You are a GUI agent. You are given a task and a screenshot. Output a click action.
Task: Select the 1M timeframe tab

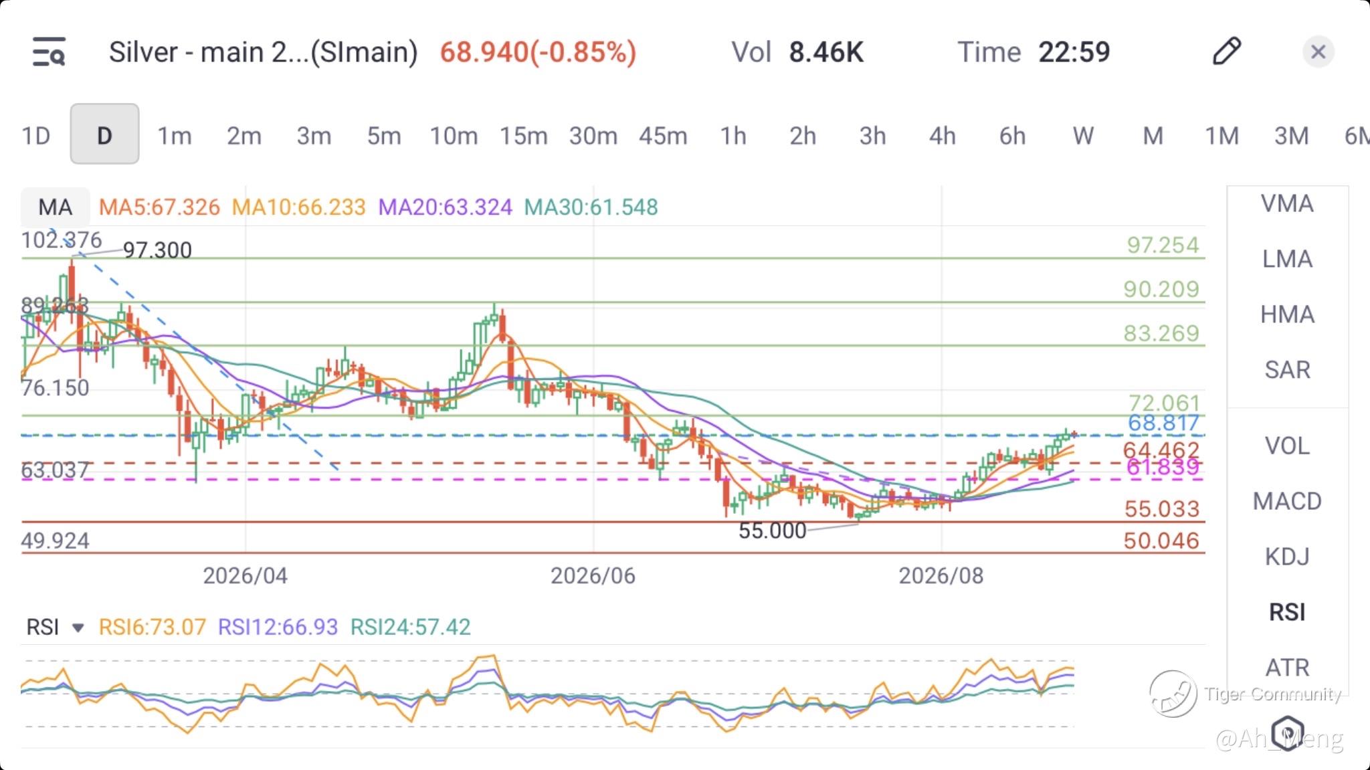[x=1222, y=136]
